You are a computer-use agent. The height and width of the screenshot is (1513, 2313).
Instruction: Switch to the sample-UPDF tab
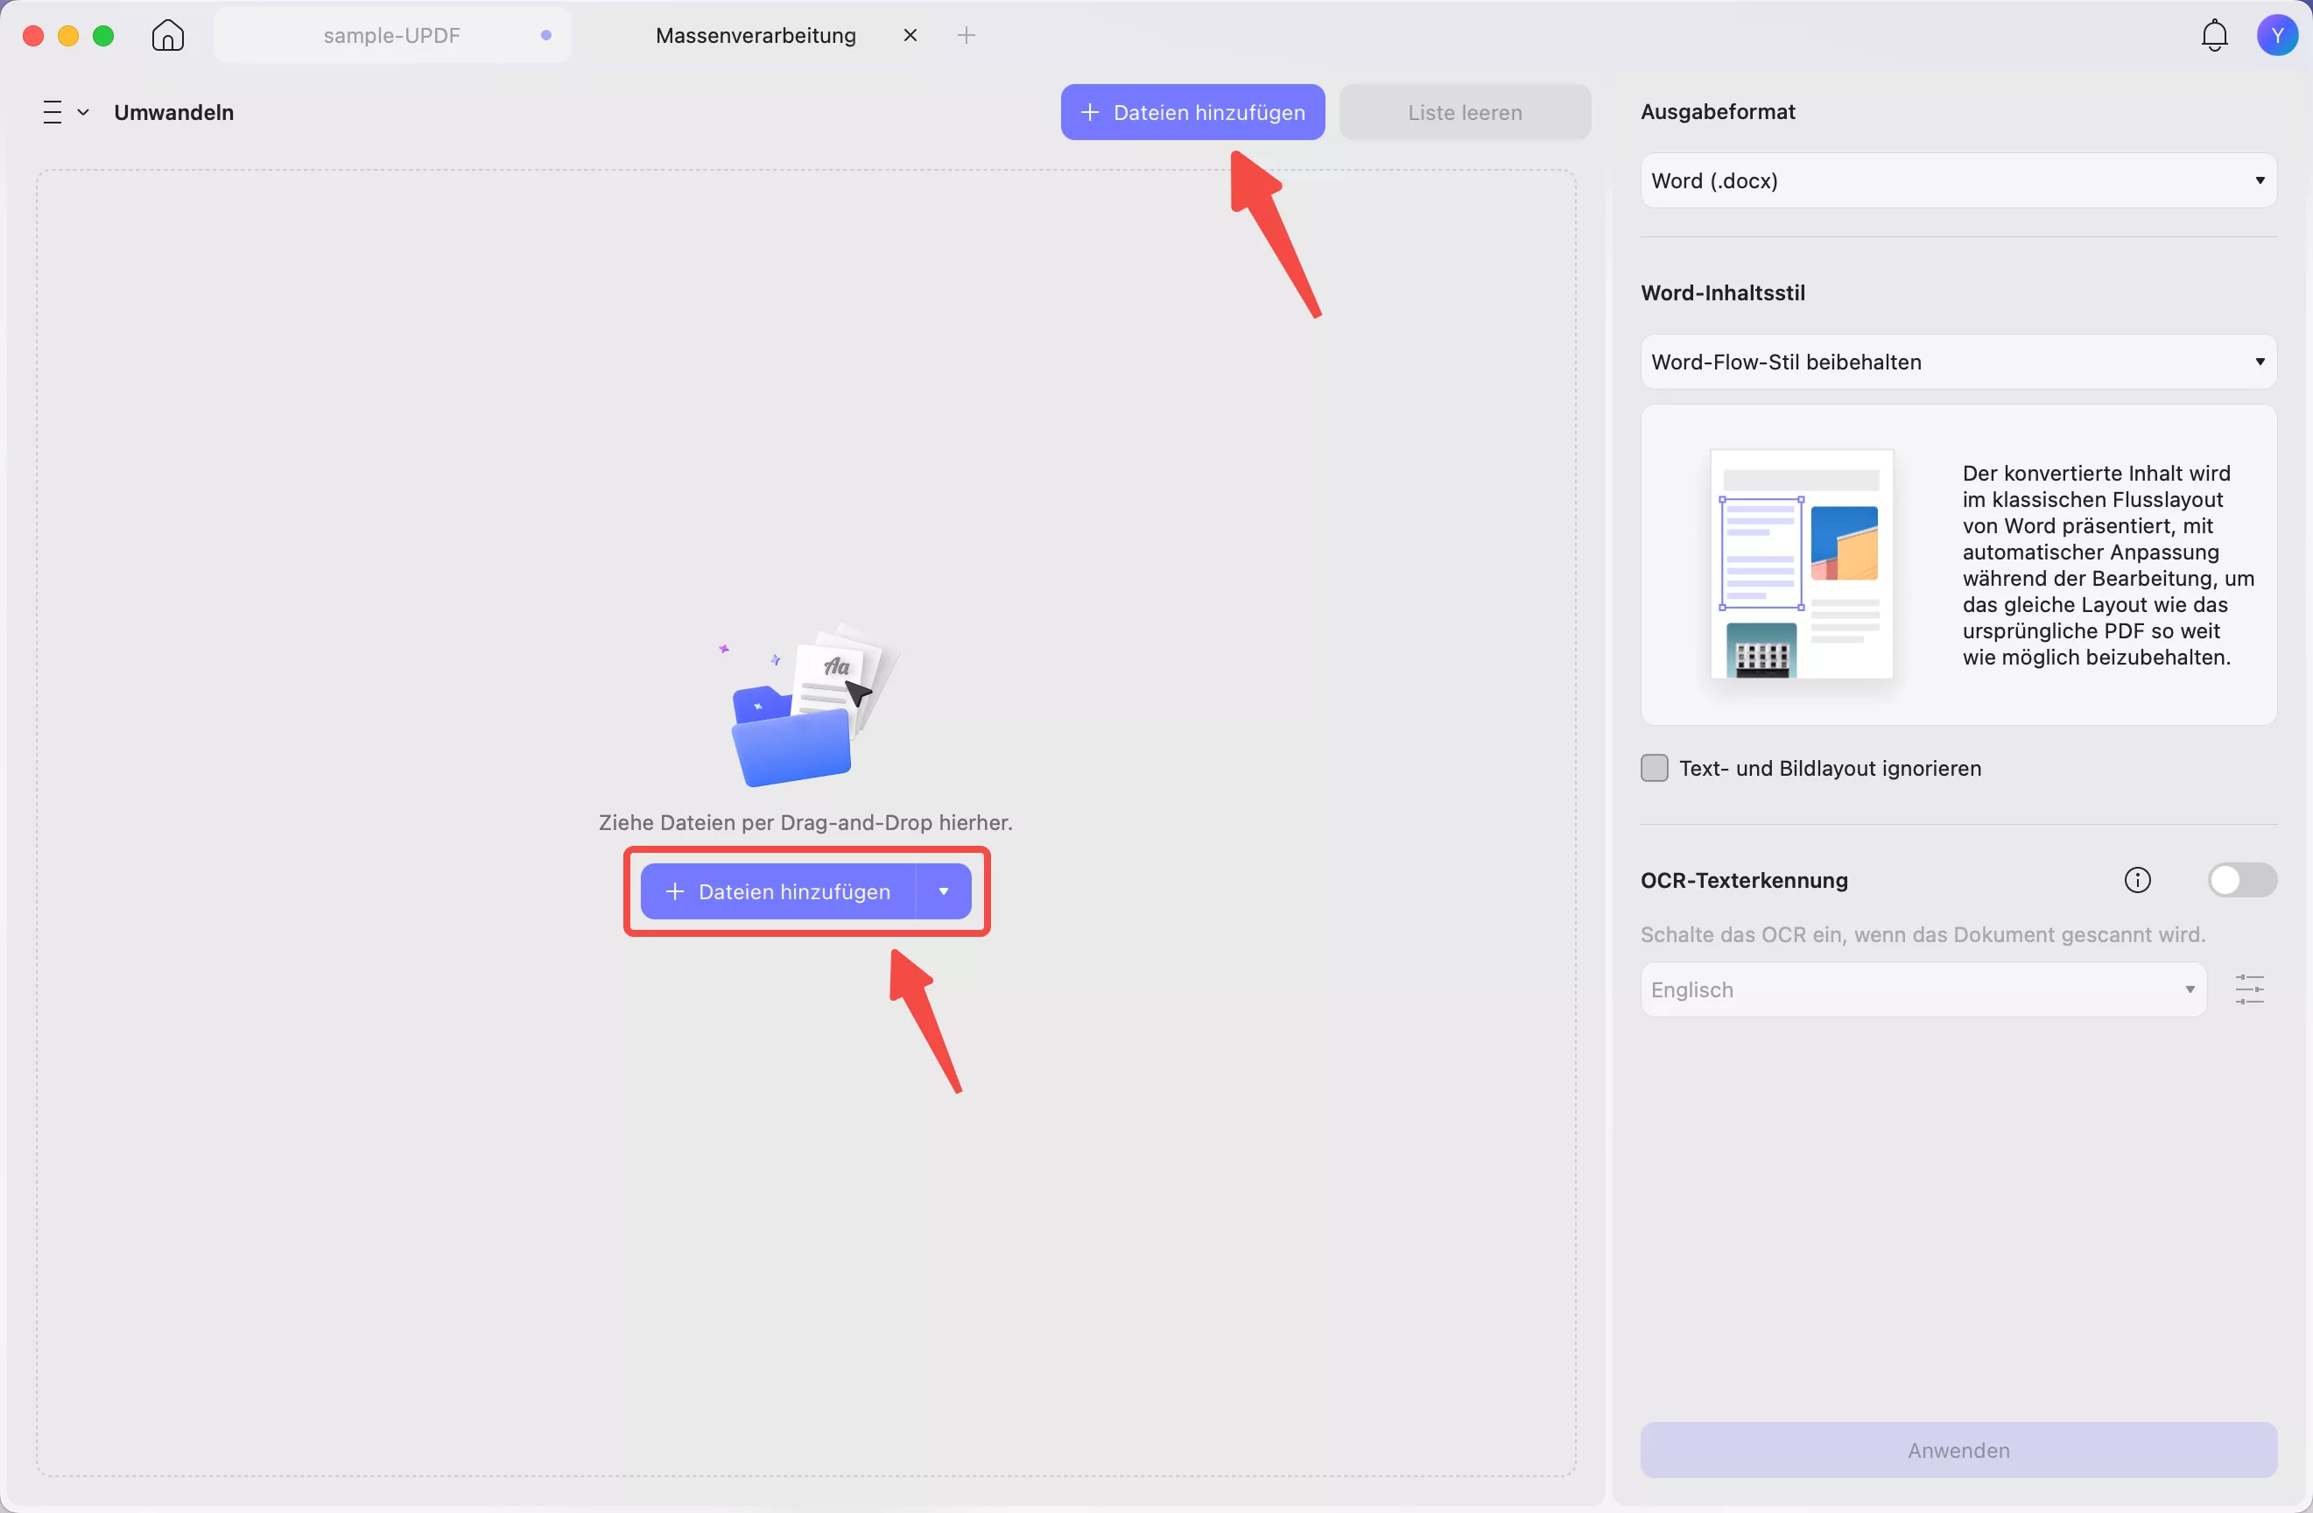click(391, 36)
